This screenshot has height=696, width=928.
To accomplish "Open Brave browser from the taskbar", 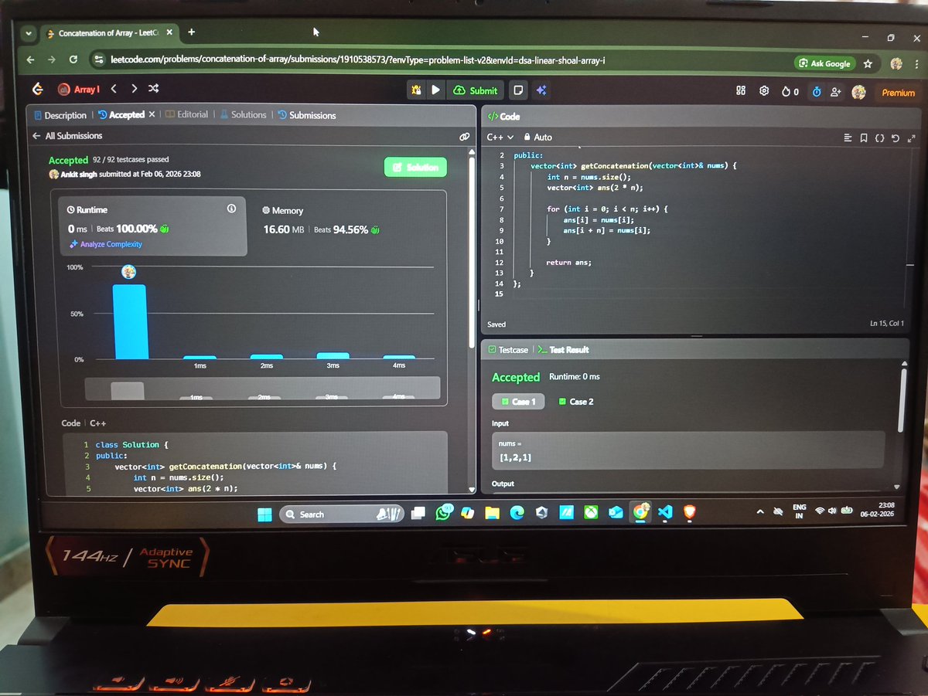I will coord(688,512).
